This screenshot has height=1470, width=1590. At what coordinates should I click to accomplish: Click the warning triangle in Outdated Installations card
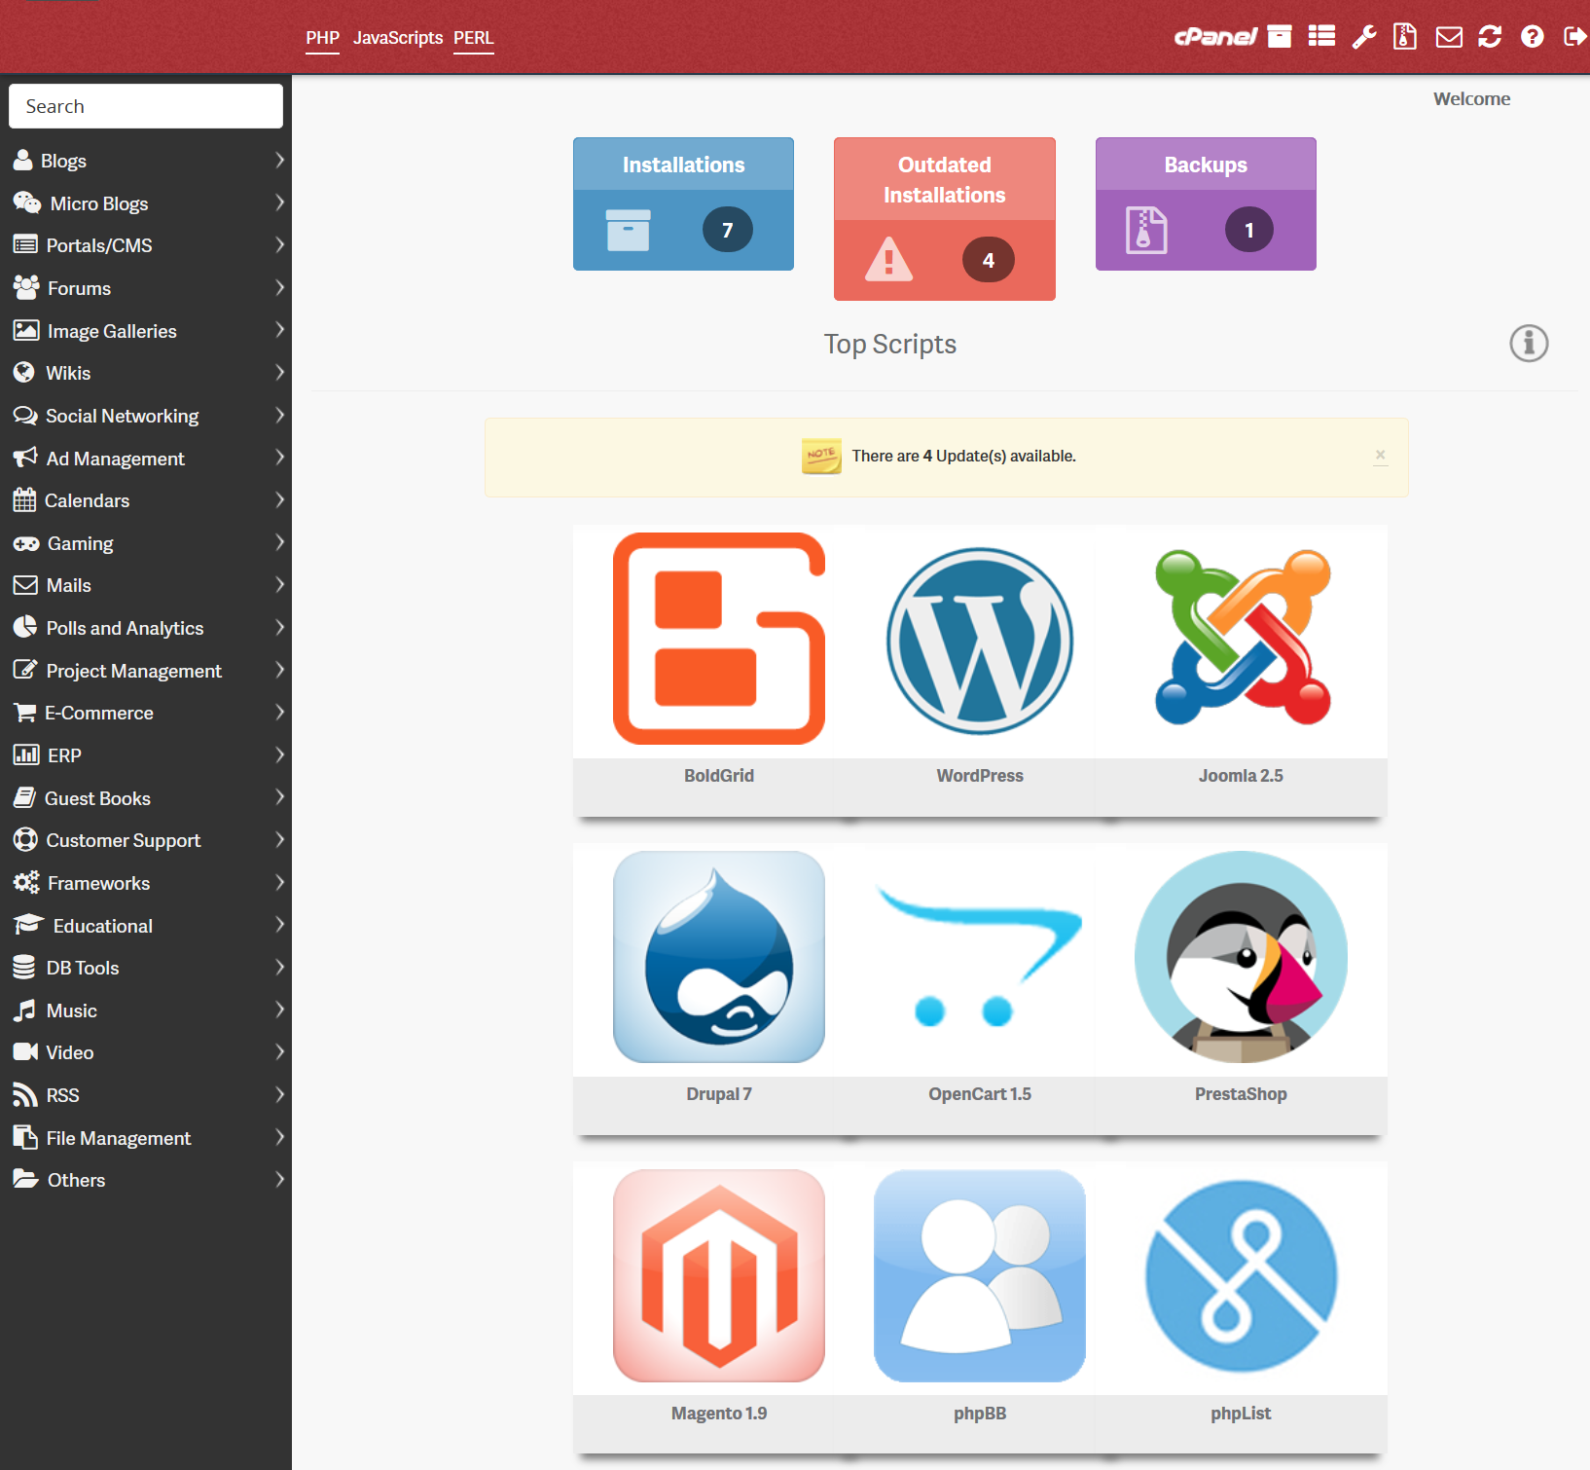click(888, 259)
